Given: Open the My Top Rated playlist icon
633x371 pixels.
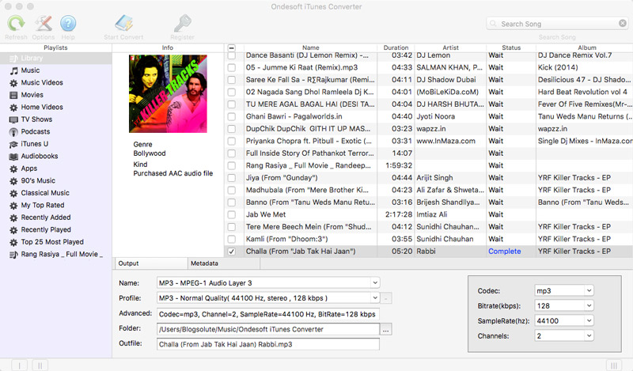Looking at the screenshot, I should (13, 206).
